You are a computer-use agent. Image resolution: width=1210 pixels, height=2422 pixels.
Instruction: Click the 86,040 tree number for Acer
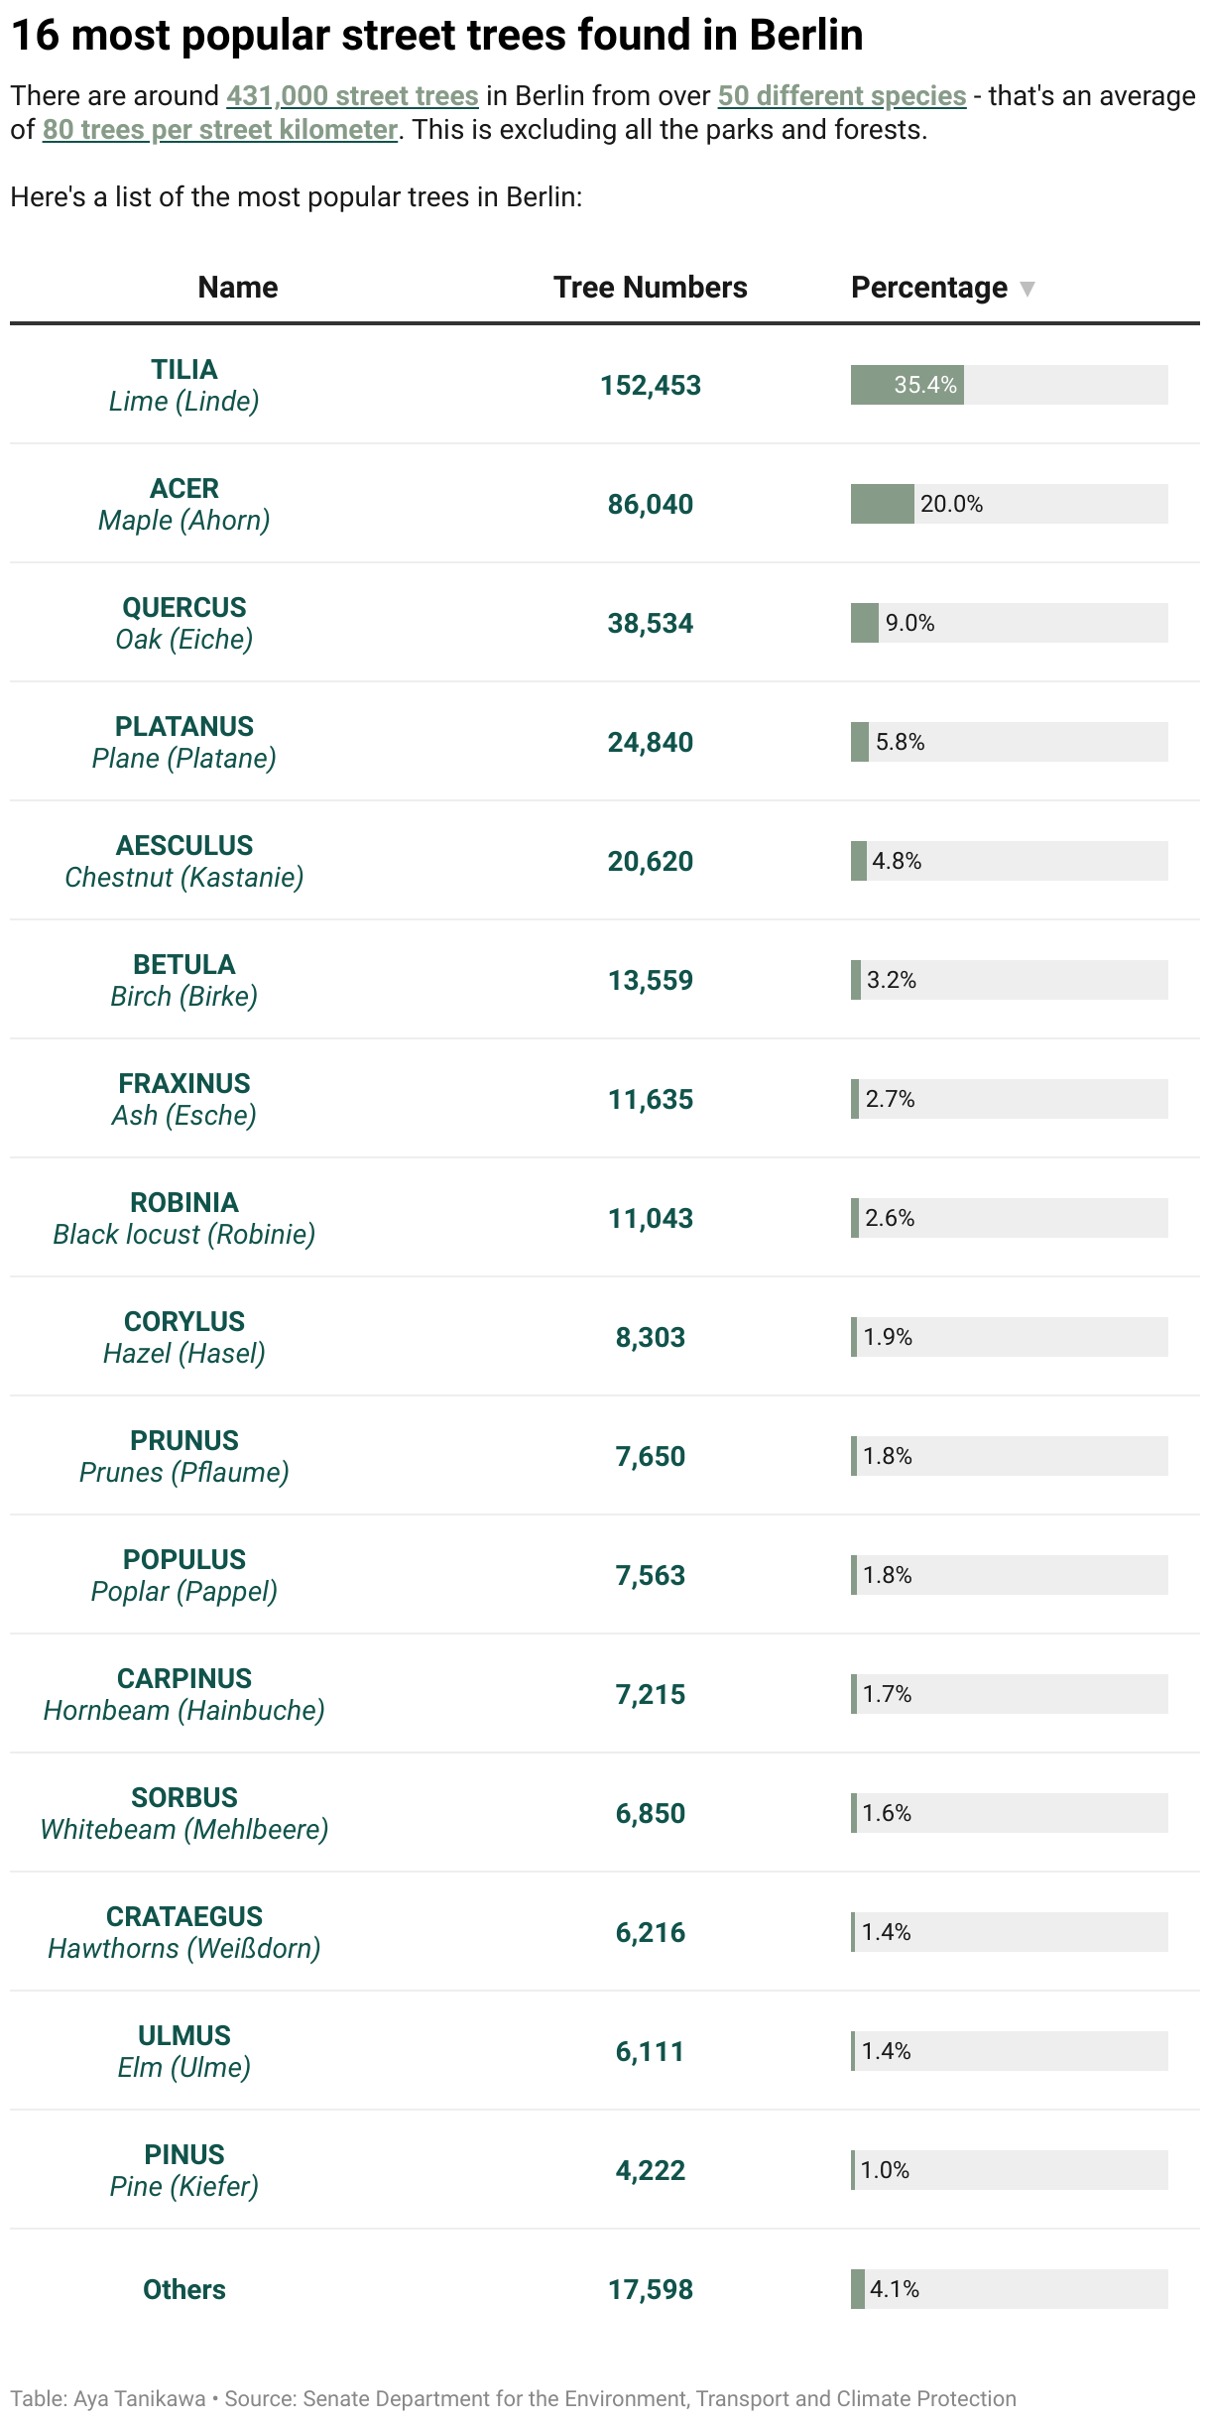tap(650, 504)
